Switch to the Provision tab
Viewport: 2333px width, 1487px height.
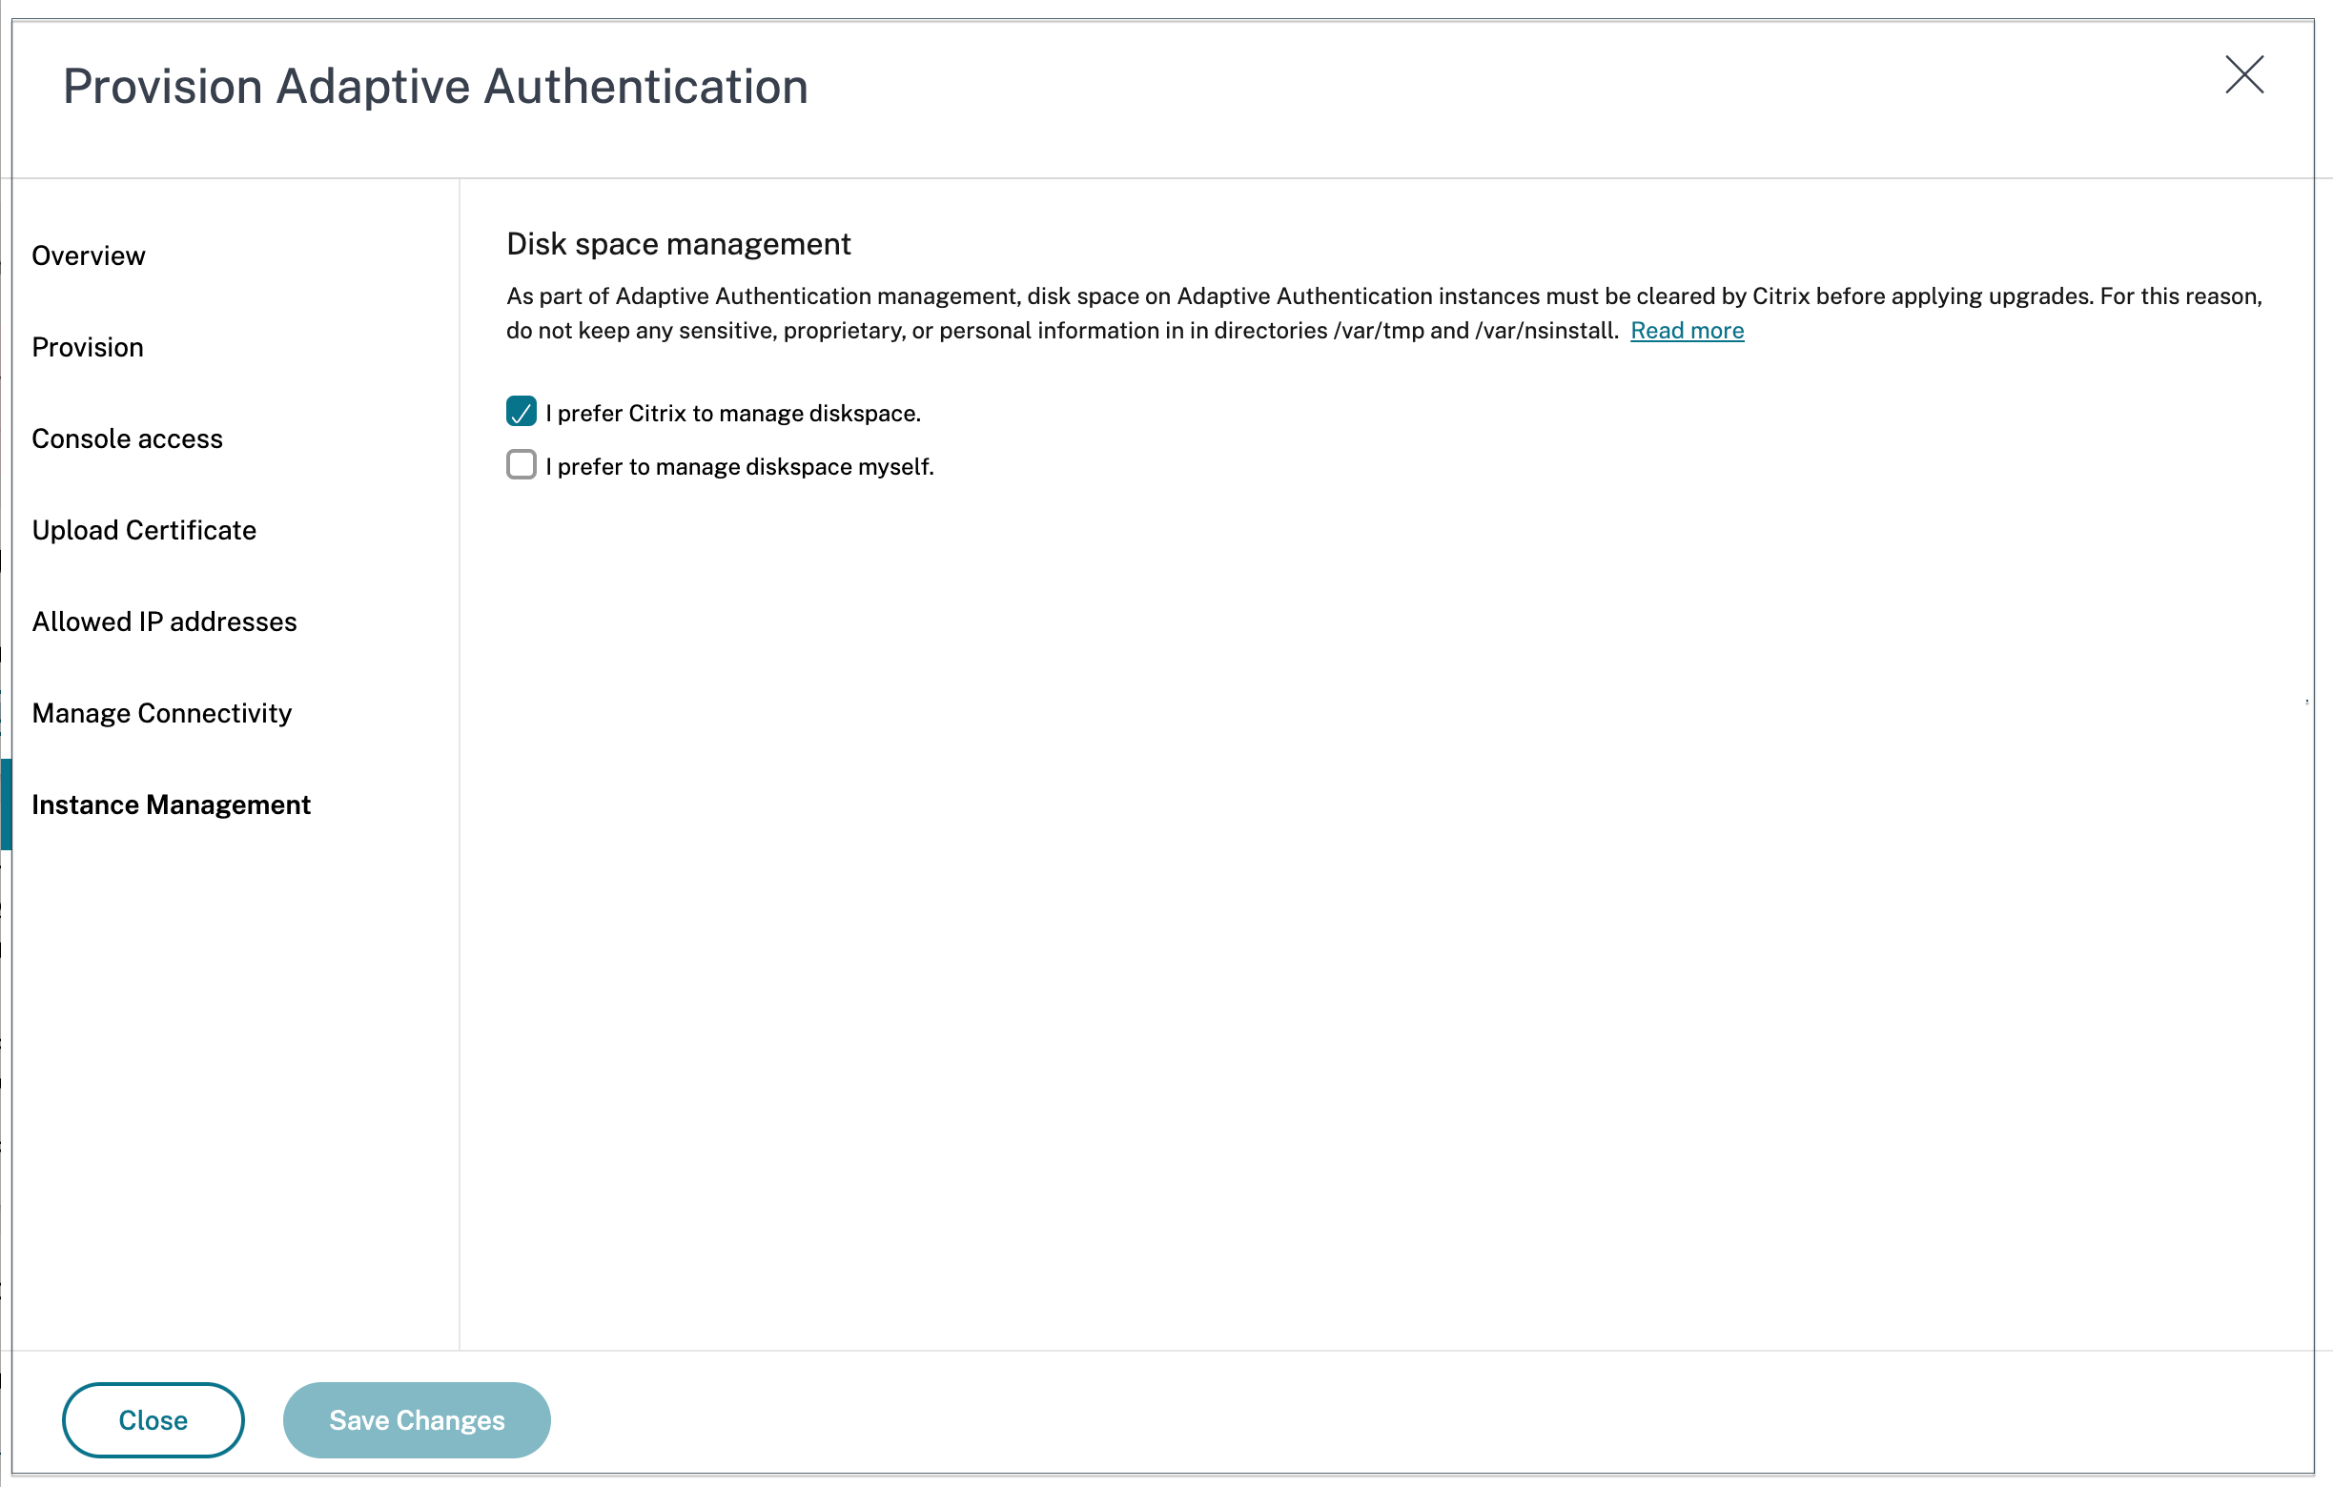point(87,346)
